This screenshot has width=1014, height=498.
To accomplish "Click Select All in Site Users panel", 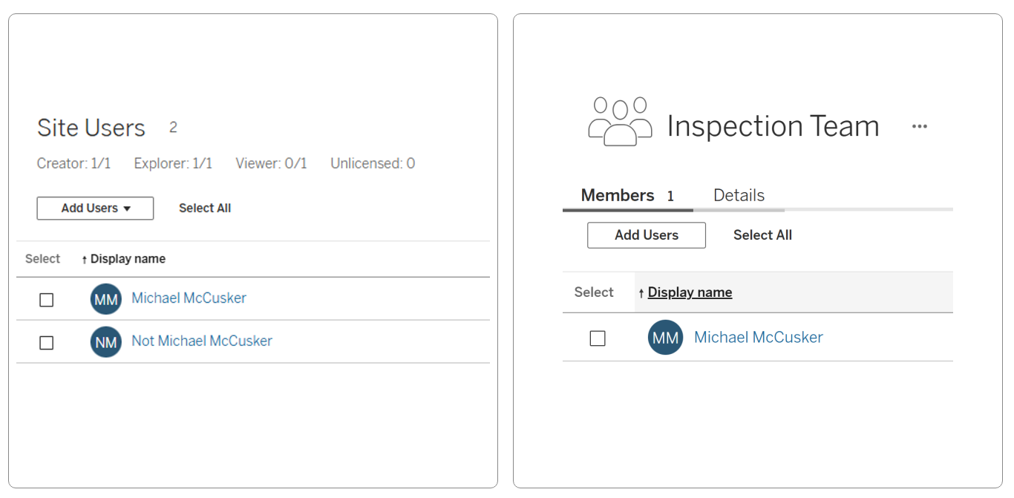I will click(x=205, y=209).
